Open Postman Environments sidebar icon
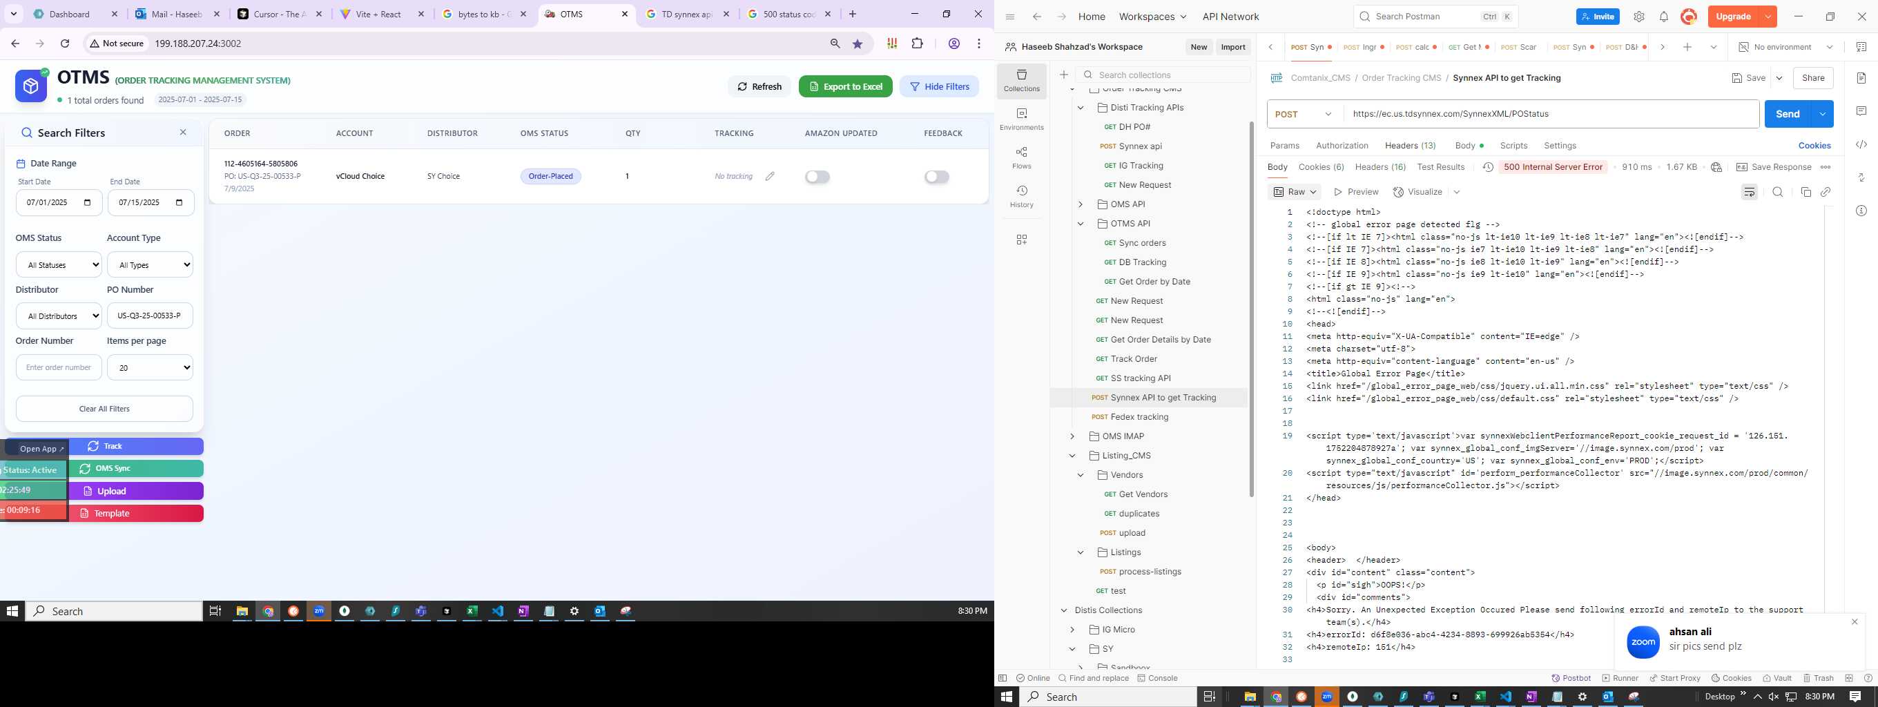Screen dimensions: 1878x707 click(x=1021, y=119)
